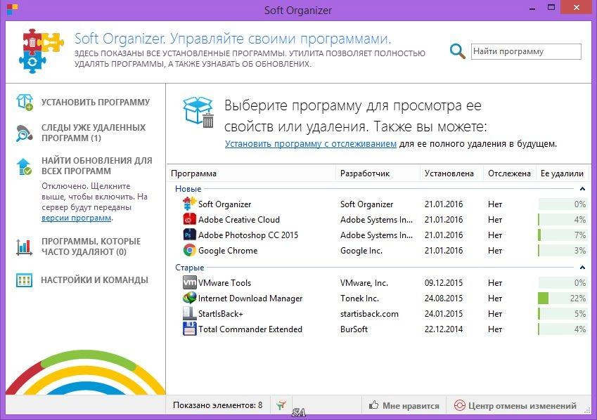Click Установить программу с отслеживанием link
This screenshot has height=420, width=597.
click(311, 144)
